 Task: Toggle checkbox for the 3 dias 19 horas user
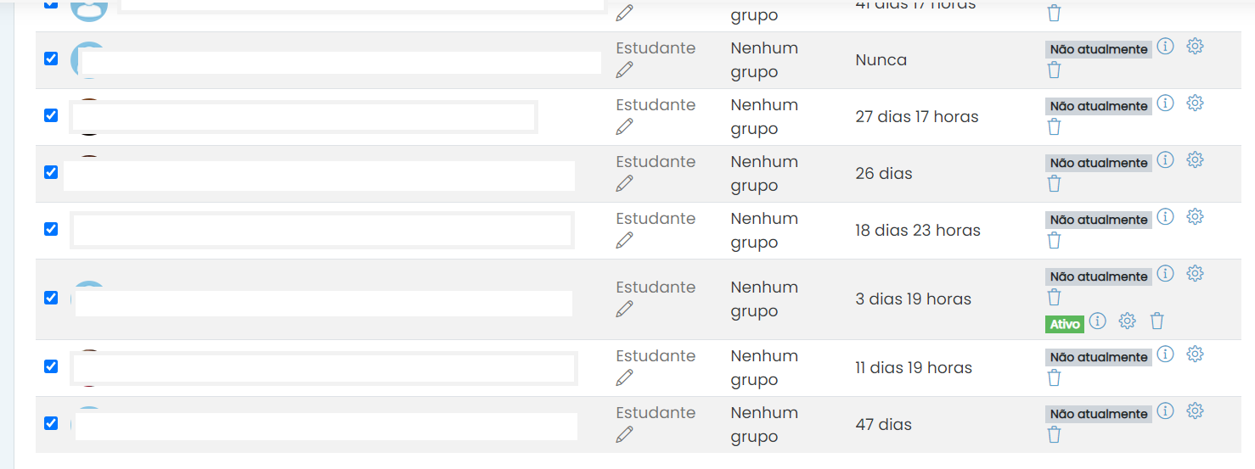(51, 298)
